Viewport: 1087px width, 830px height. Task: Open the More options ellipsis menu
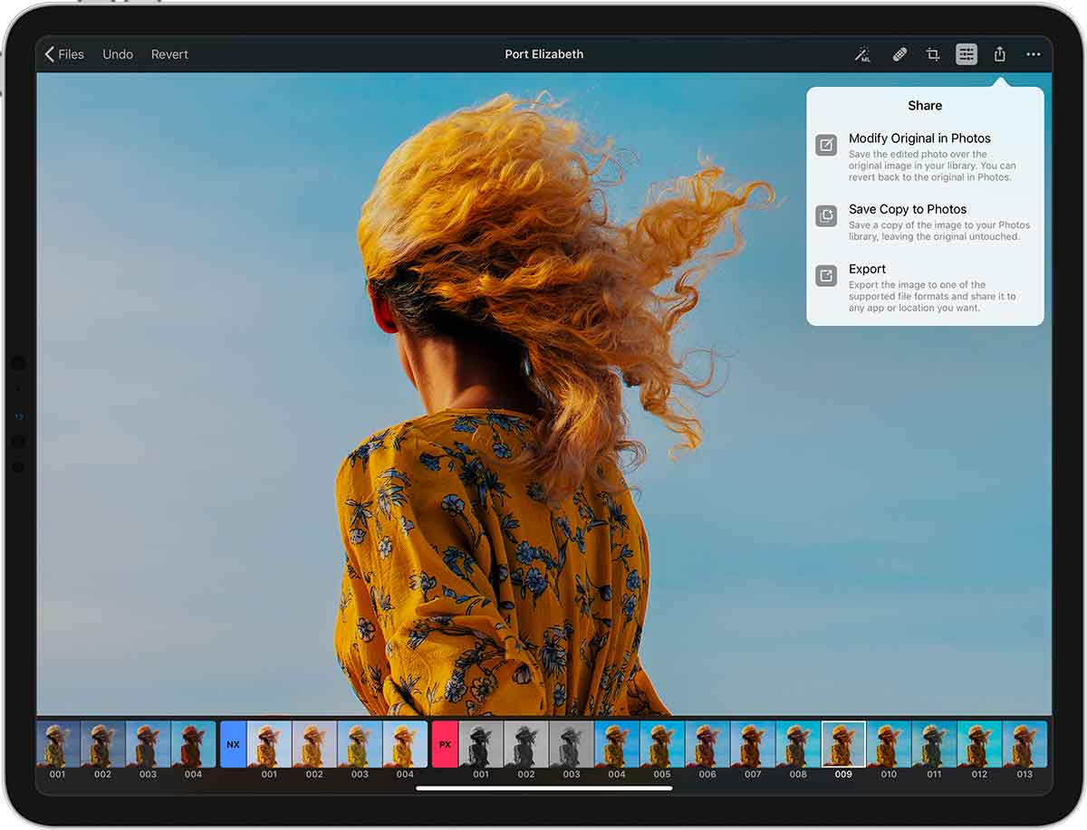pyautogui.click(x=1034, y=55)
